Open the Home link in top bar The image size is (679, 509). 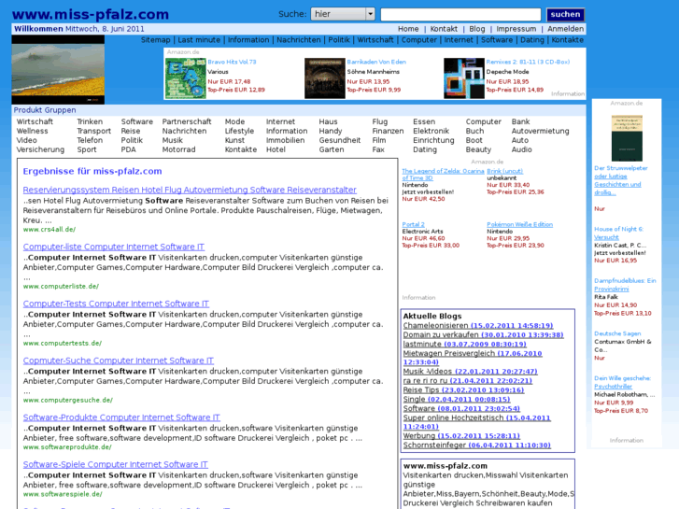(x=408, y=29)
